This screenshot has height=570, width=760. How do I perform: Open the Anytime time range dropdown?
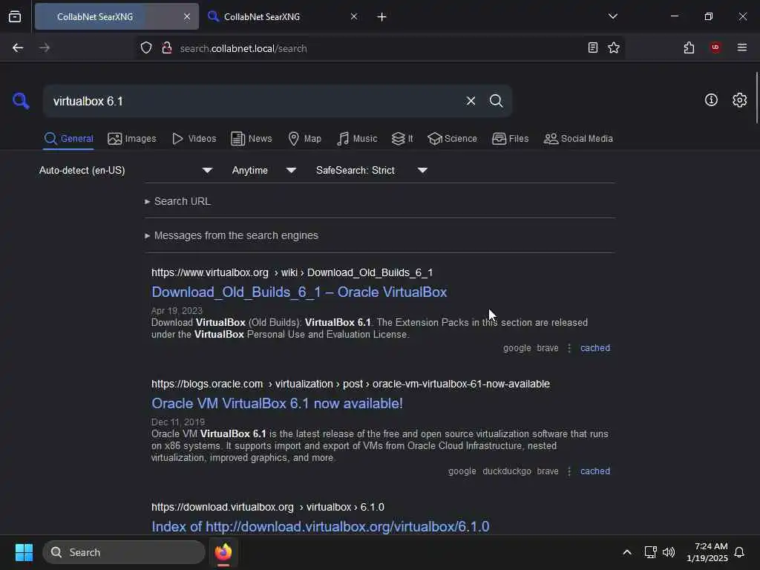(x=263, y=170)
